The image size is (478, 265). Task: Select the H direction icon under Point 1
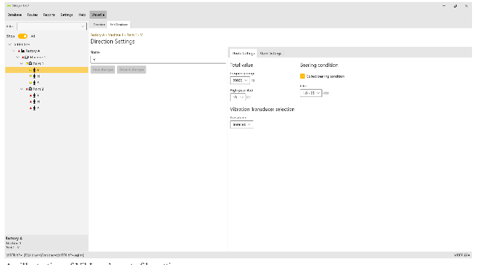click(34, 76)
